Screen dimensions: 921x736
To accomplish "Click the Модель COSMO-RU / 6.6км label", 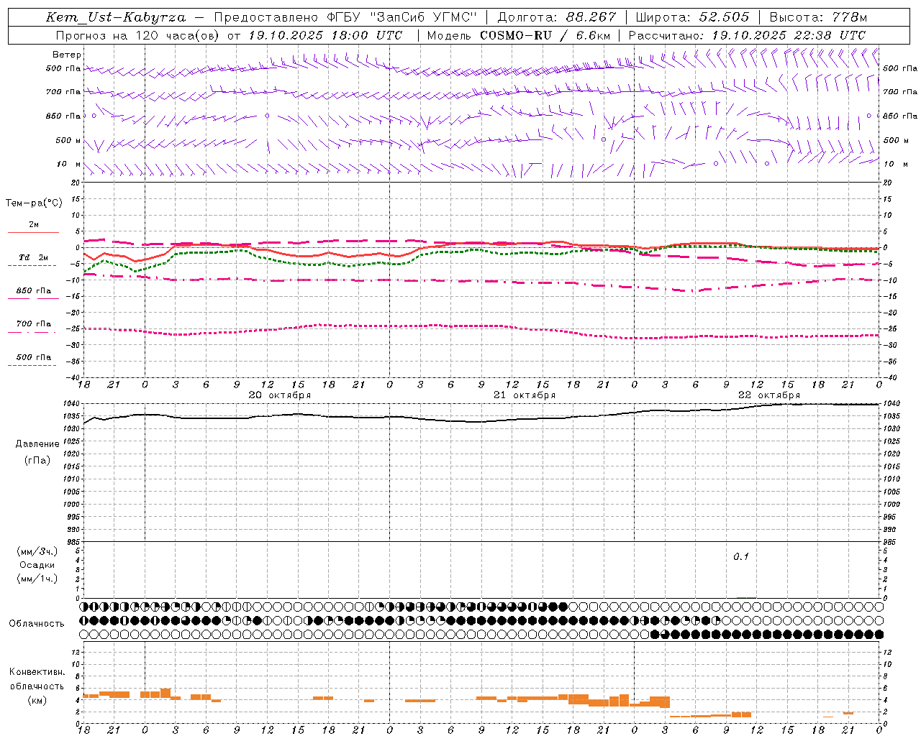I will pos(519,35).
